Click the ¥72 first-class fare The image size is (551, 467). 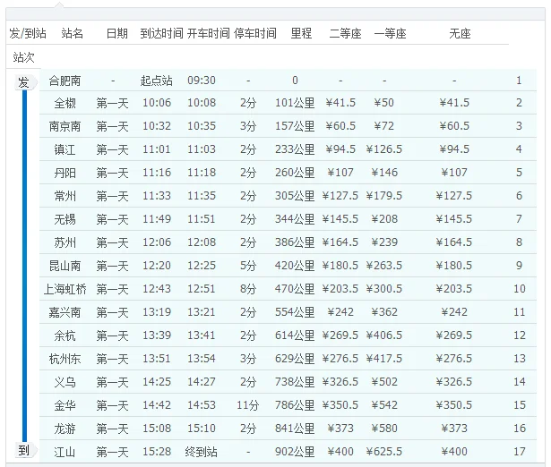point(383,126)
